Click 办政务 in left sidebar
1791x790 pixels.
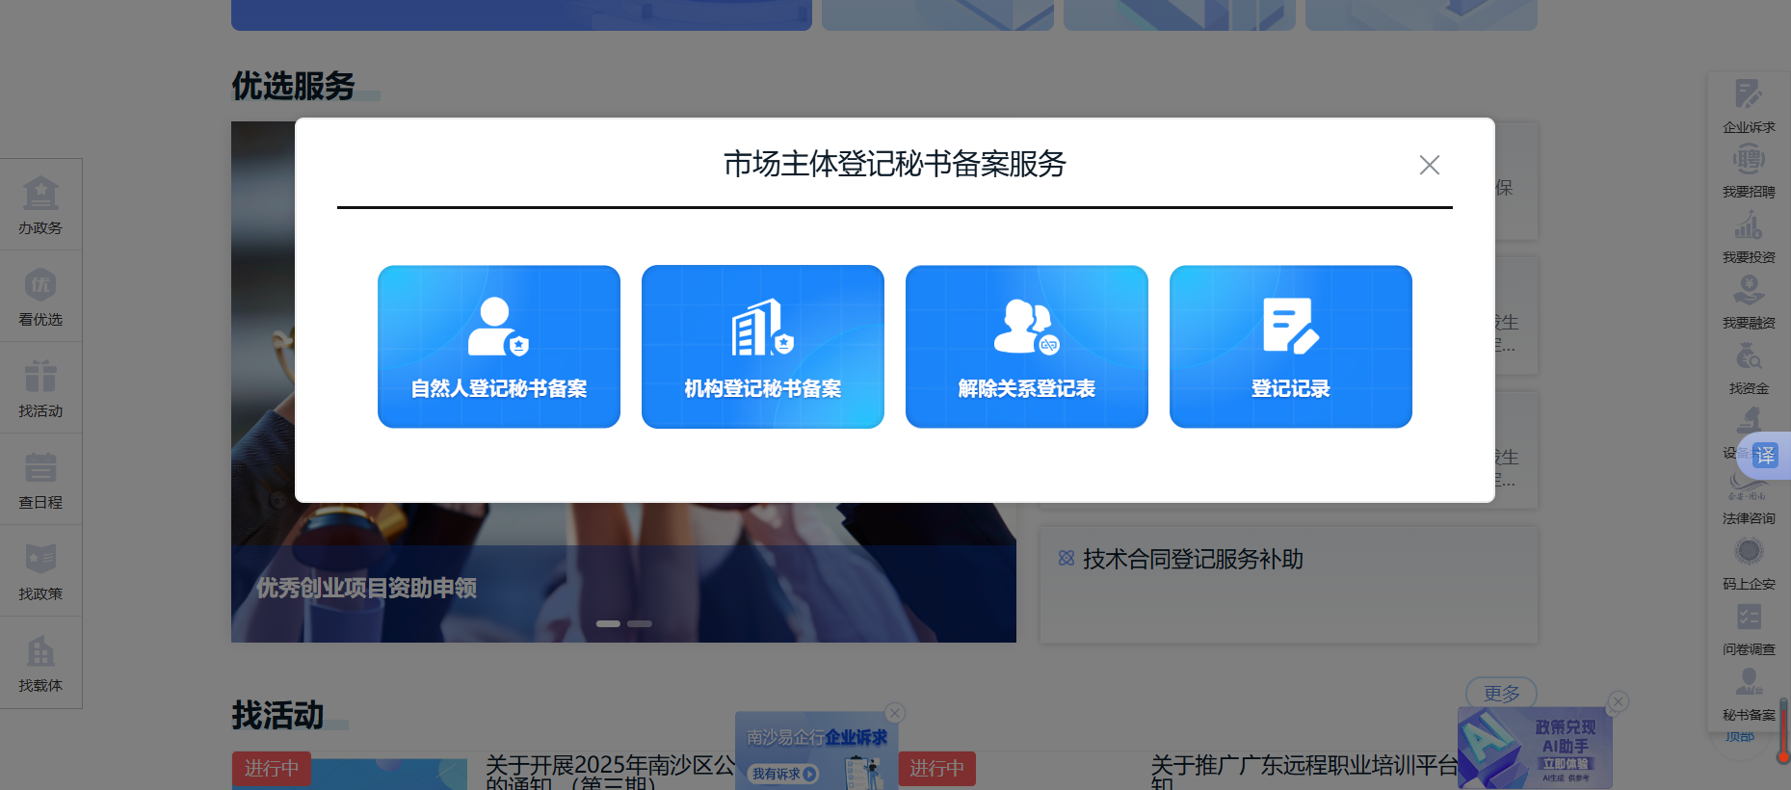click(x=40, y=205)
